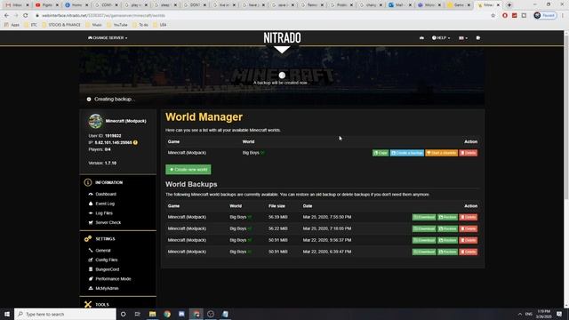569x320 pixels.
Task: Restore the 56.22 MiB backup
Action: coord(447,228)
